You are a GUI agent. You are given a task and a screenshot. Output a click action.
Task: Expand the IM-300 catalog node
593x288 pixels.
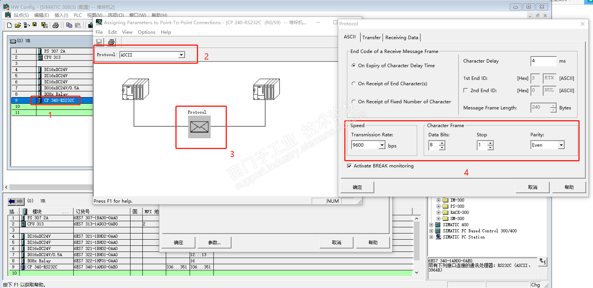pos(439,200)
